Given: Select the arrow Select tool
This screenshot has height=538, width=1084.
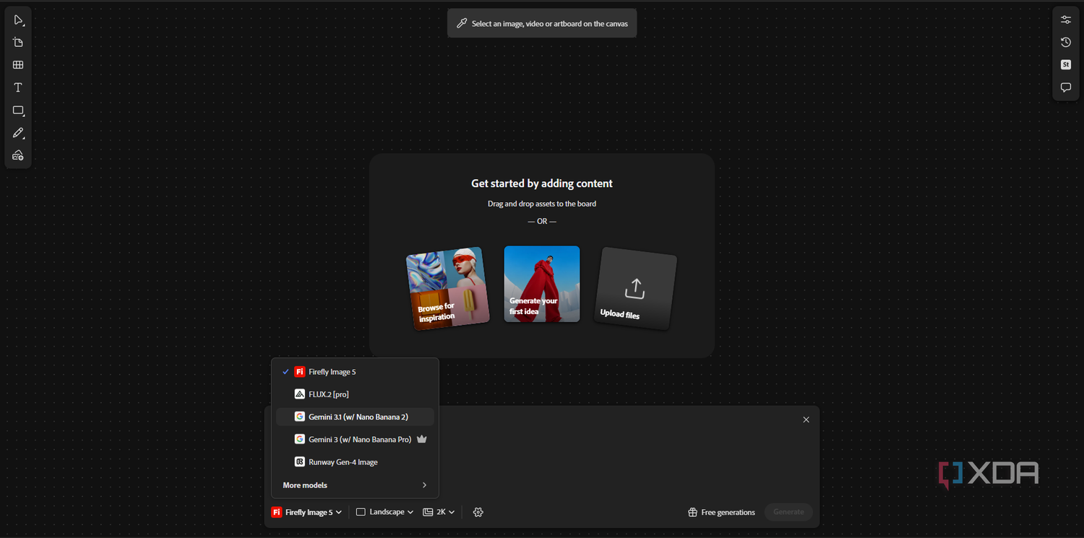Looking at the screenshot, I should tap(18, 19).
